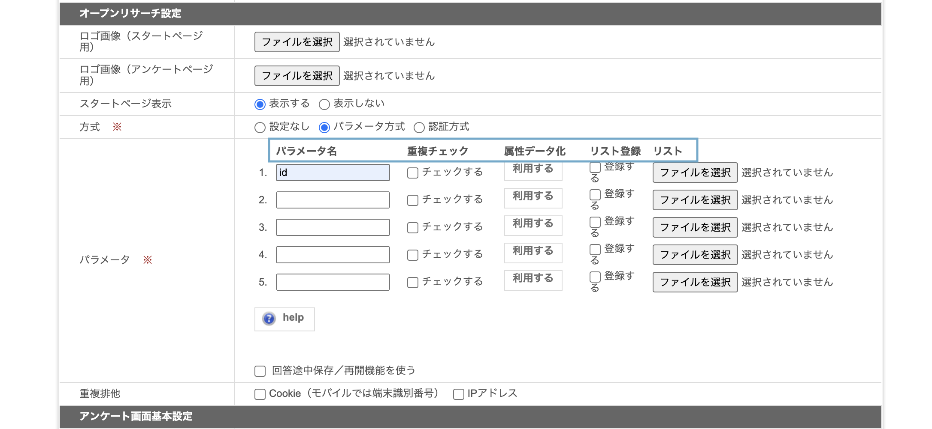Enable Cookie duplicate exclusion
The width and height of the screenshot is (932, 429).
(260, 393)
